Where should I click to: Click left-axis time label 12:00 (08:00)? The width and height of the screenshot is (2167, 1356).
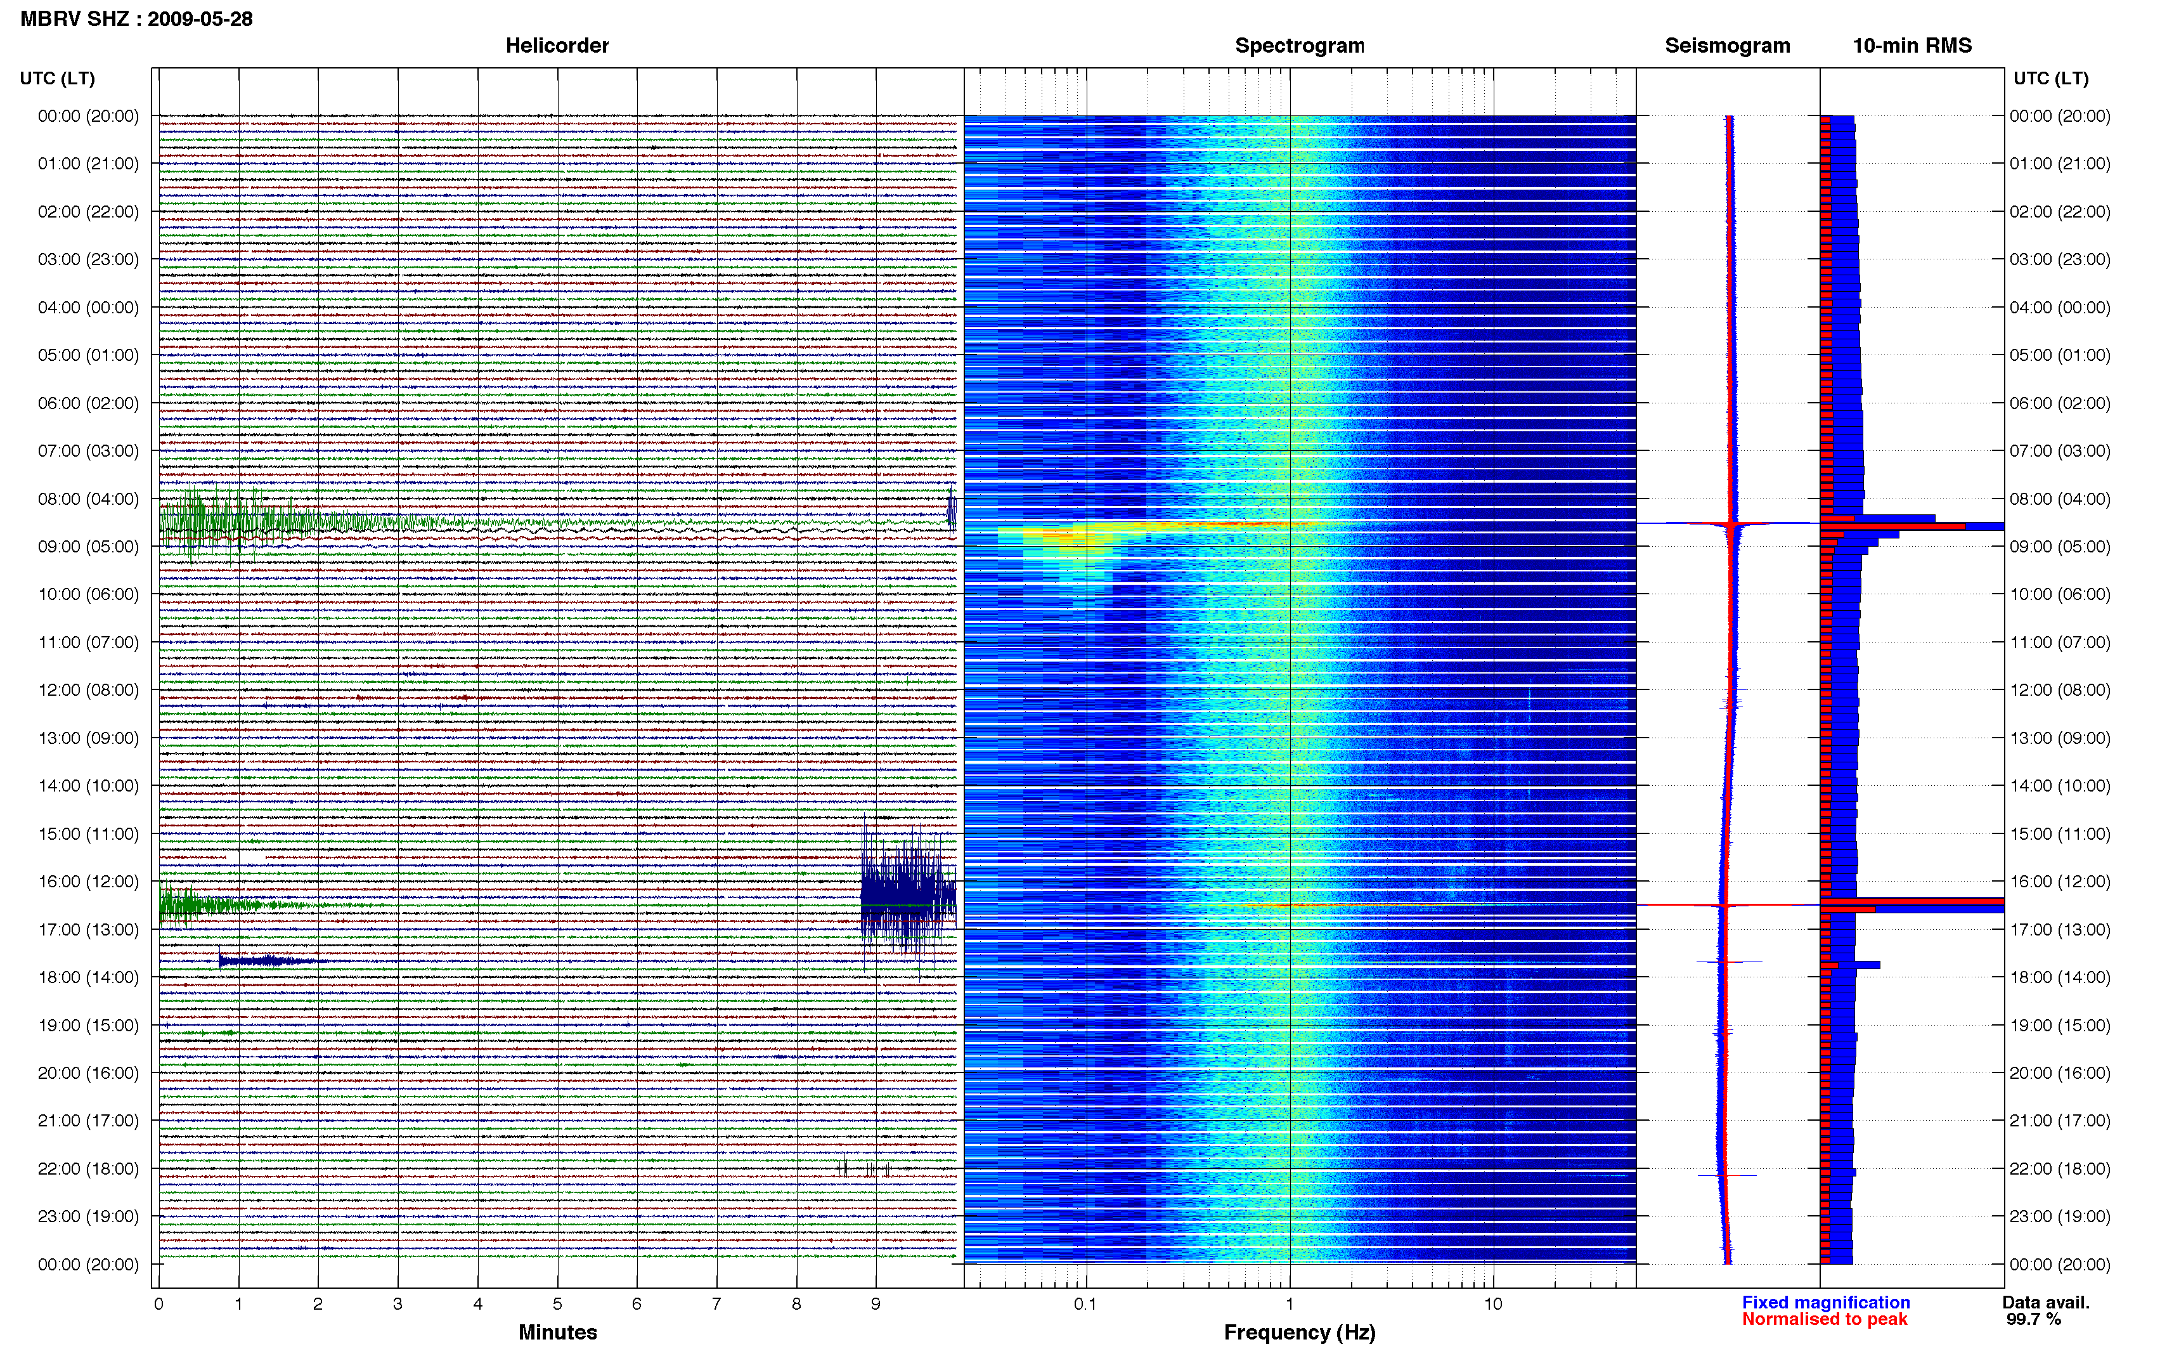[88, 691]
